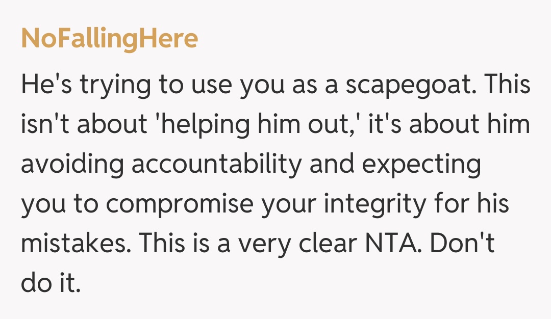Click the word 'clear' before NTA
The width and height of the screenshot is (551, 319).
coord(330,245)
